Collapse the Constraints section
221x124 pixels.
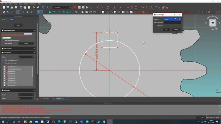coord(34,53)
